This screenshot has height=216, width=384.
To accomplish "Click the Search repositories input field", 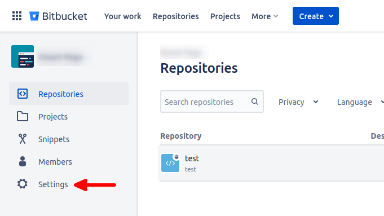I will 212,102.
